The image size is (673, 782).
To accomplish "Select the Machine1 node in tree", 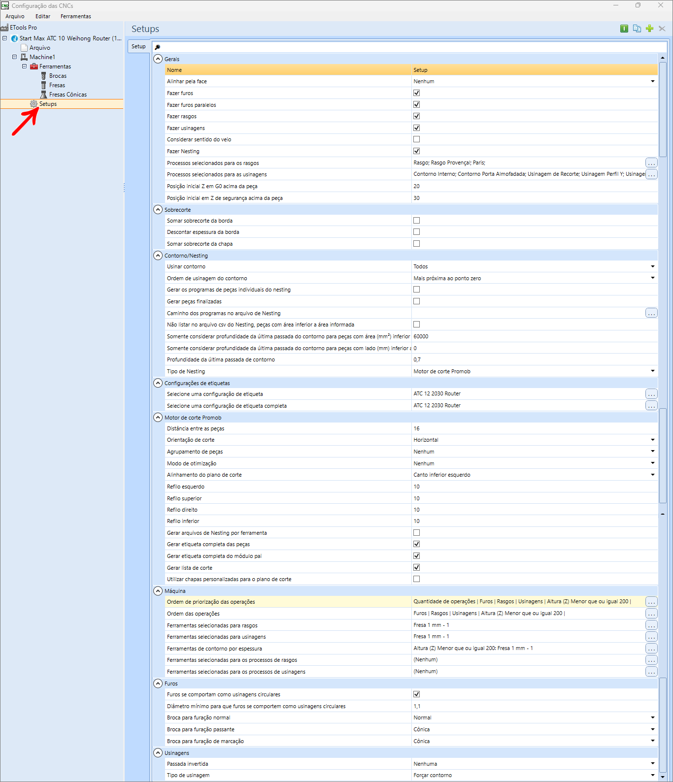I will 42,57.
